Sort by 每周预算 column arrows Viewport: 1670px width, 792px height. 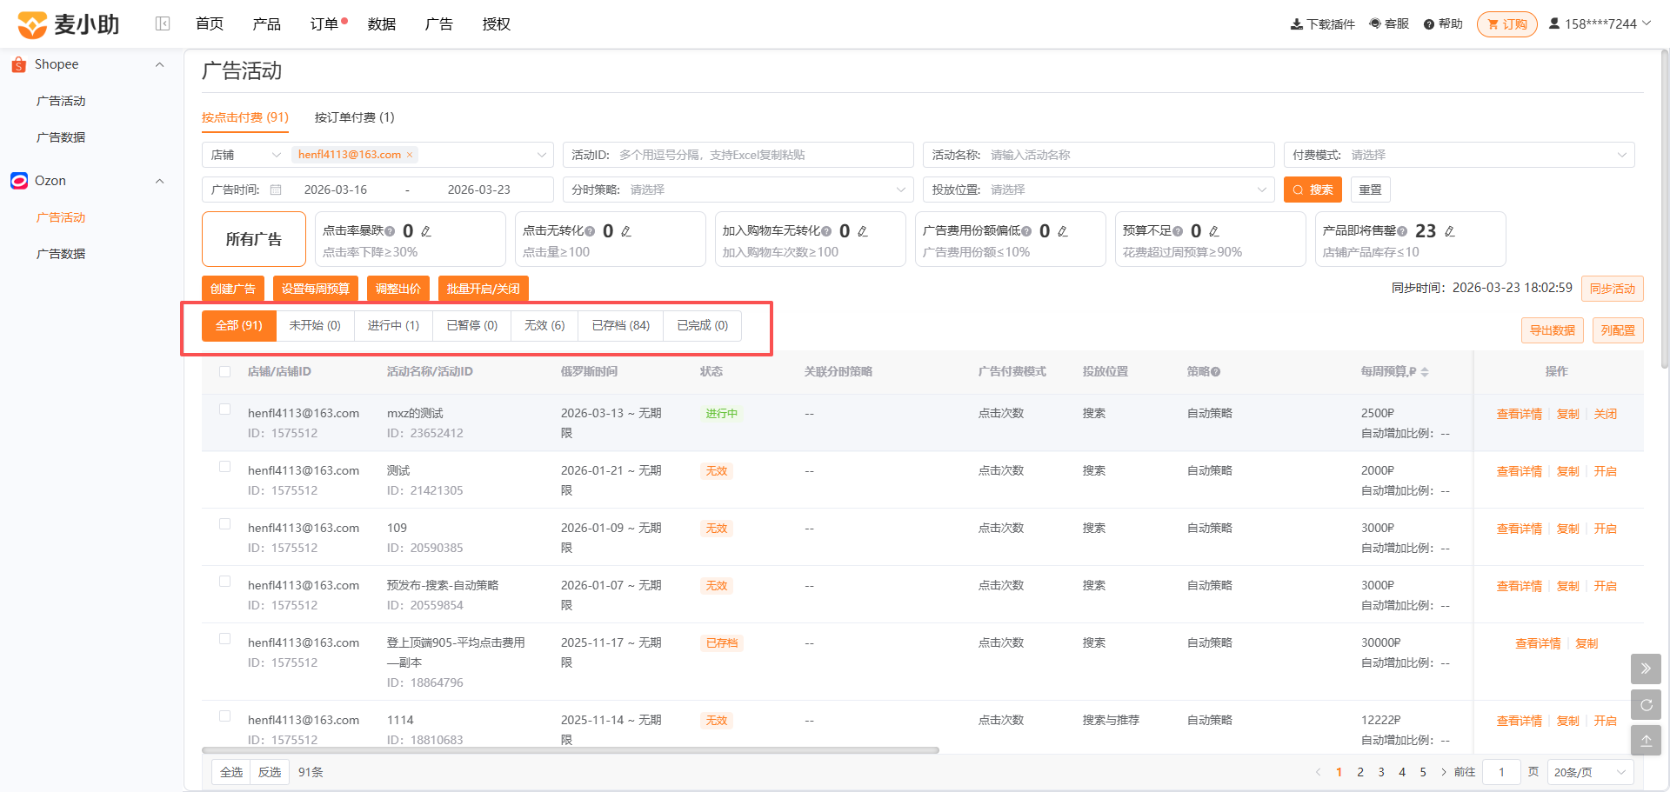pyautogui.click(x=1425, y=372)
